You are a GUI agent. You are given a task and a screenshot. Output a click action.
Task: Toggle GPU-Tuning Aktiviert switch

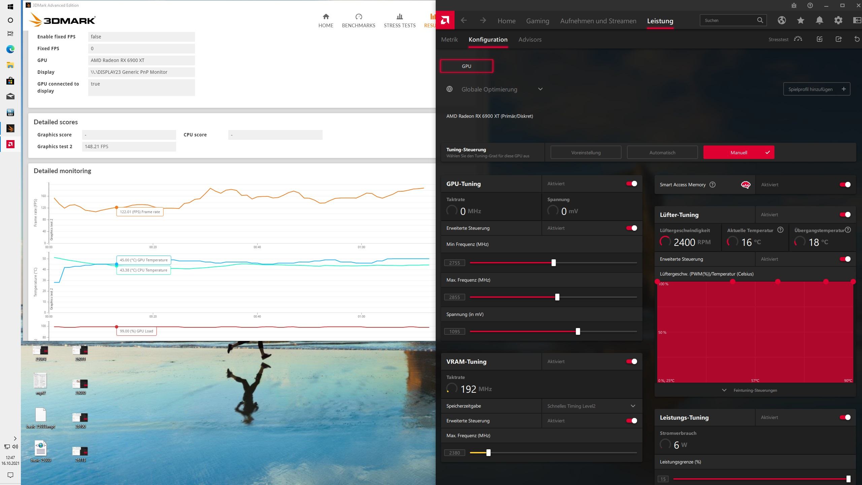pyautogui.click(x=631, y=184)
